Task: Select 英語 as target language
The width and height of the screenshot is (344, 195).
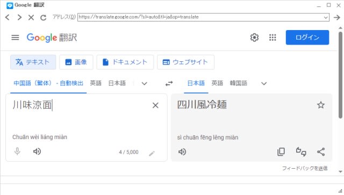Action: click(217, 83)
